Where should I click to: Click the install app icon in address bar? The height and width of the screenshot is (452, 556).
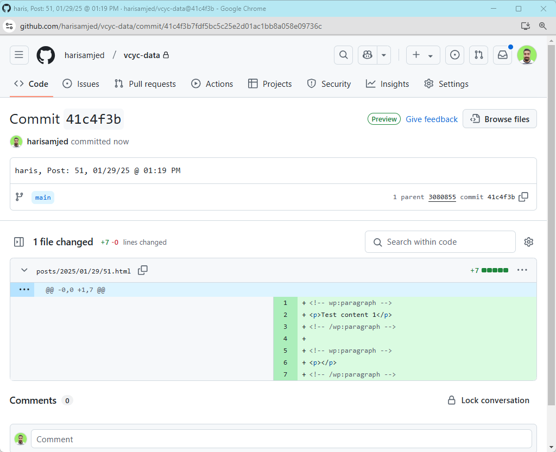click(526, 26)
